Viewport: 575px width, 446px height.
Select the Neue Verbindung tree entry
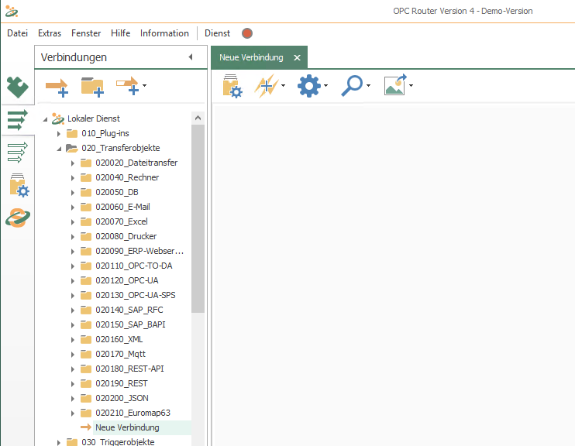click(127, 427)
